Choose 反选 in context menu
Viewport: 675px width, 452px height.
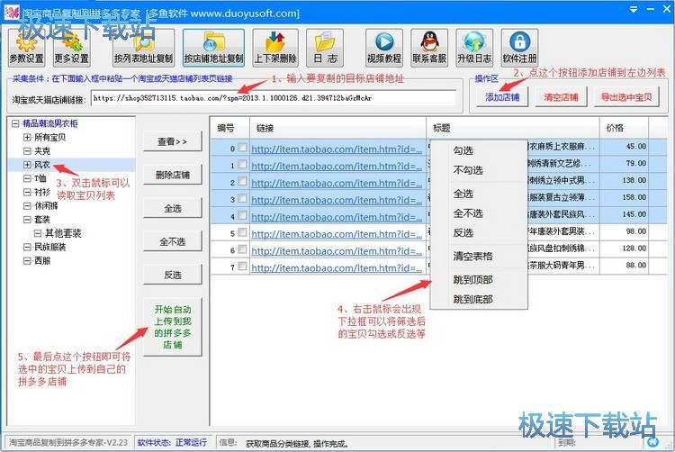tap(479, 233)
